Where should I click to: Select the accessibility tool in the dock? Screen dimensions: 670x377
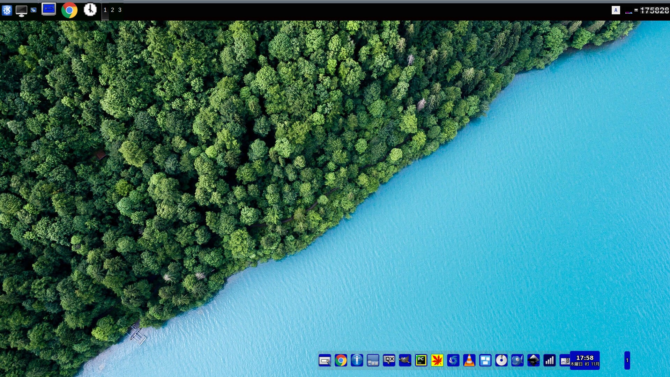357,361
